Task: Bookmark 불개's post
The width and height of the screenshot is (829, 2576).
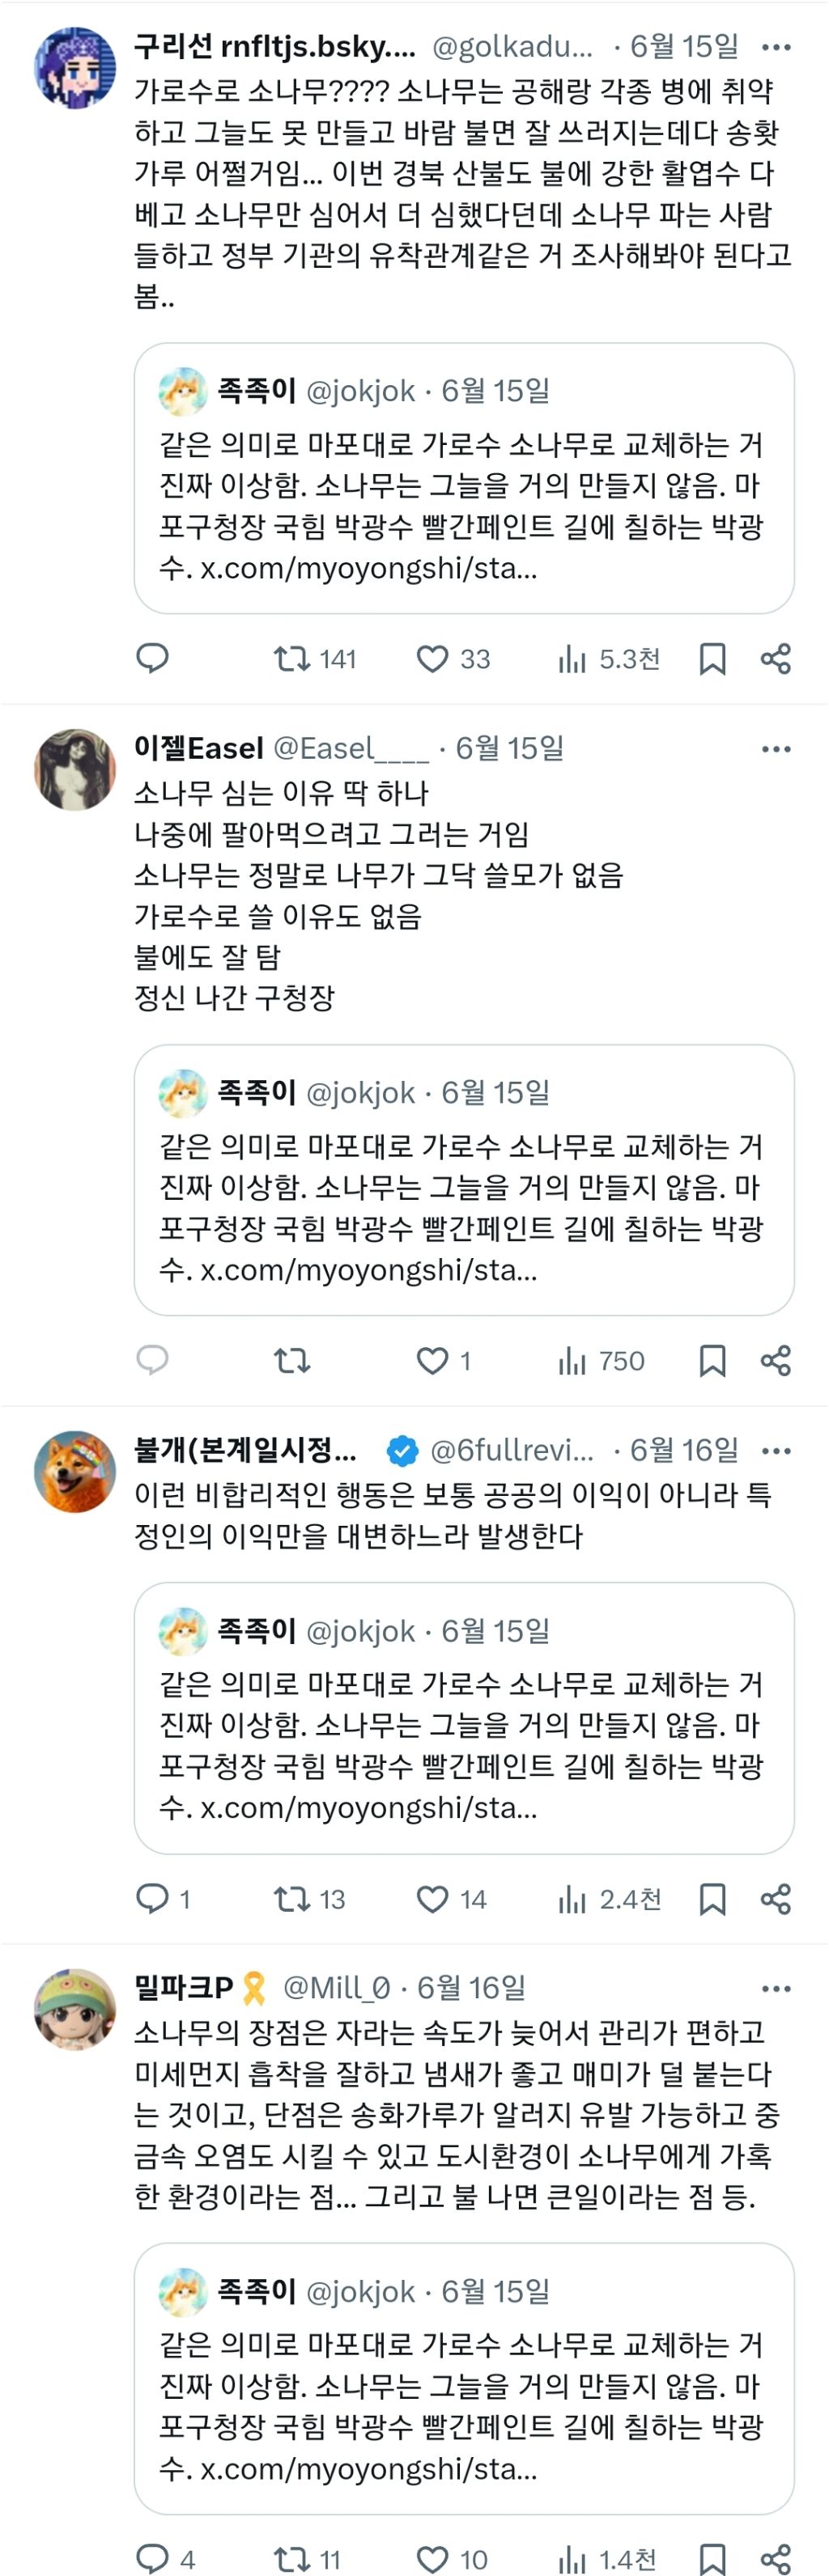Action: 712,1898
